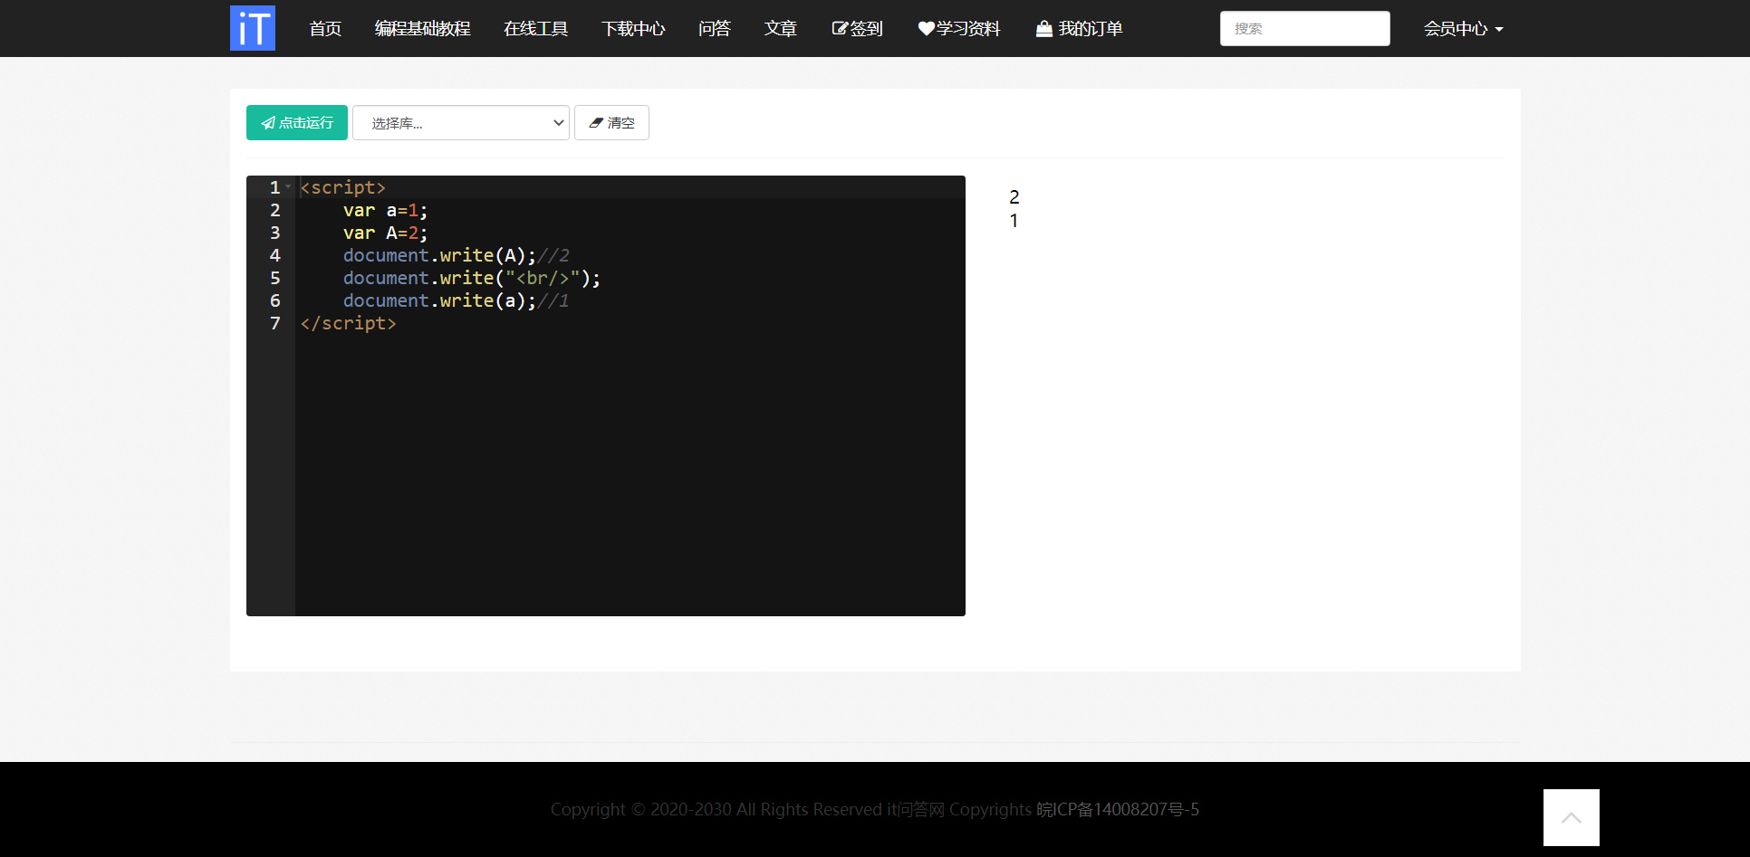This screenshot has width=1750, height=857.
Task: Open 学习资料 with heart icon
Action: (x=959, y=29)
